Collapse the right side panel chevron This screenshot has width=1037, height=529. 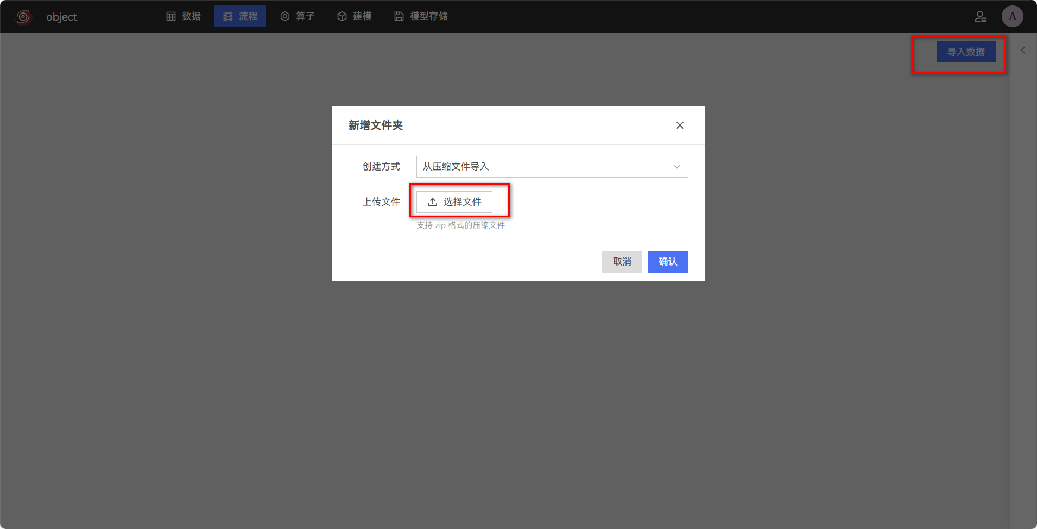(x=1023, y=50)
